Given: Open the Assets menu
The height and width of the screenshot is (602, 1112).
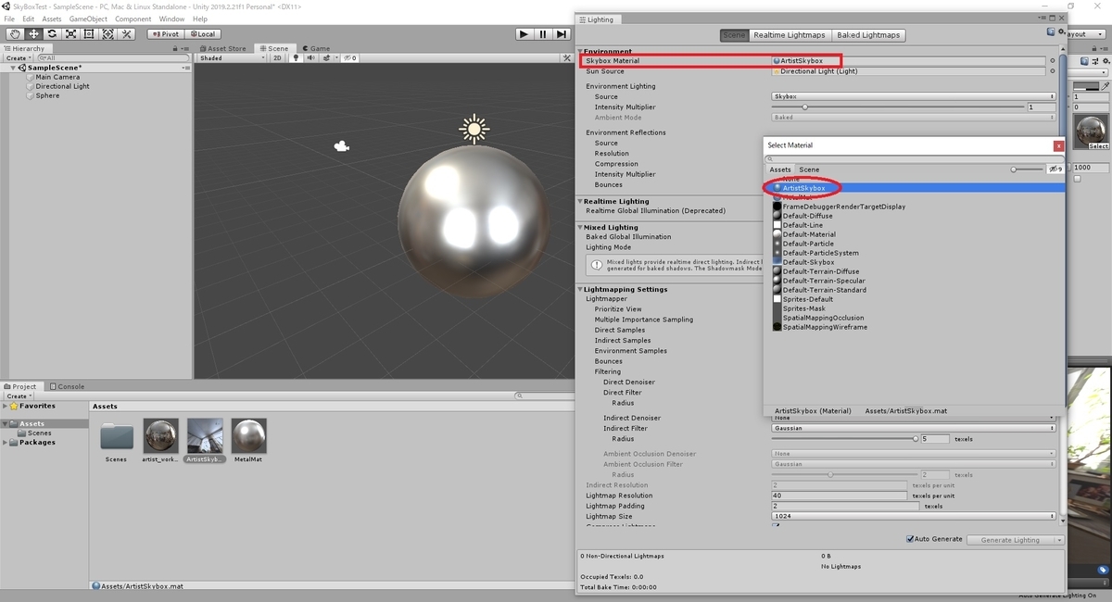Looking at the screenshot, I should tap(52, 19).
